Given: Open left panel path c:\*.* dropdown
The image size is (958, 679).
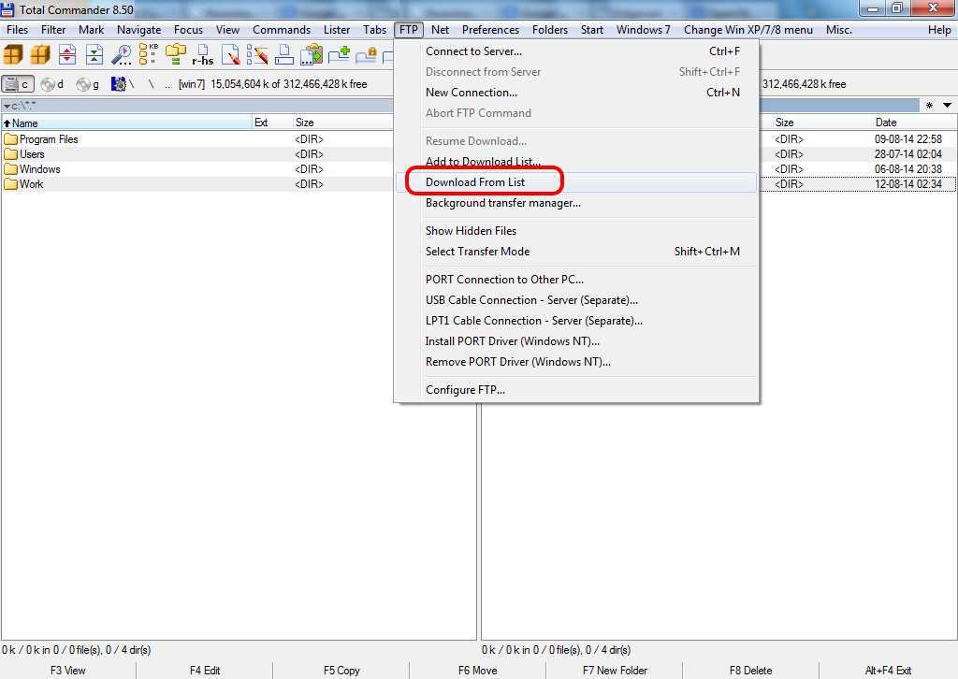Looking at the screenshot, I should coord(20,107).
